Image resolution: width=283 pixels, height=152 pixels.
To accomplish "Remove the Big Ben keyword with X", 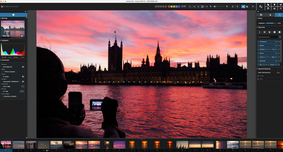I will (279, 46).
